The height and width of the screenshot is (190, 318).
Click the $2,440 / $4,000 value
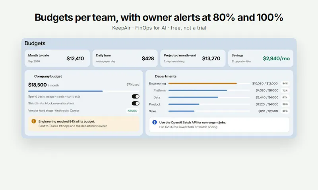click(267, 97)
